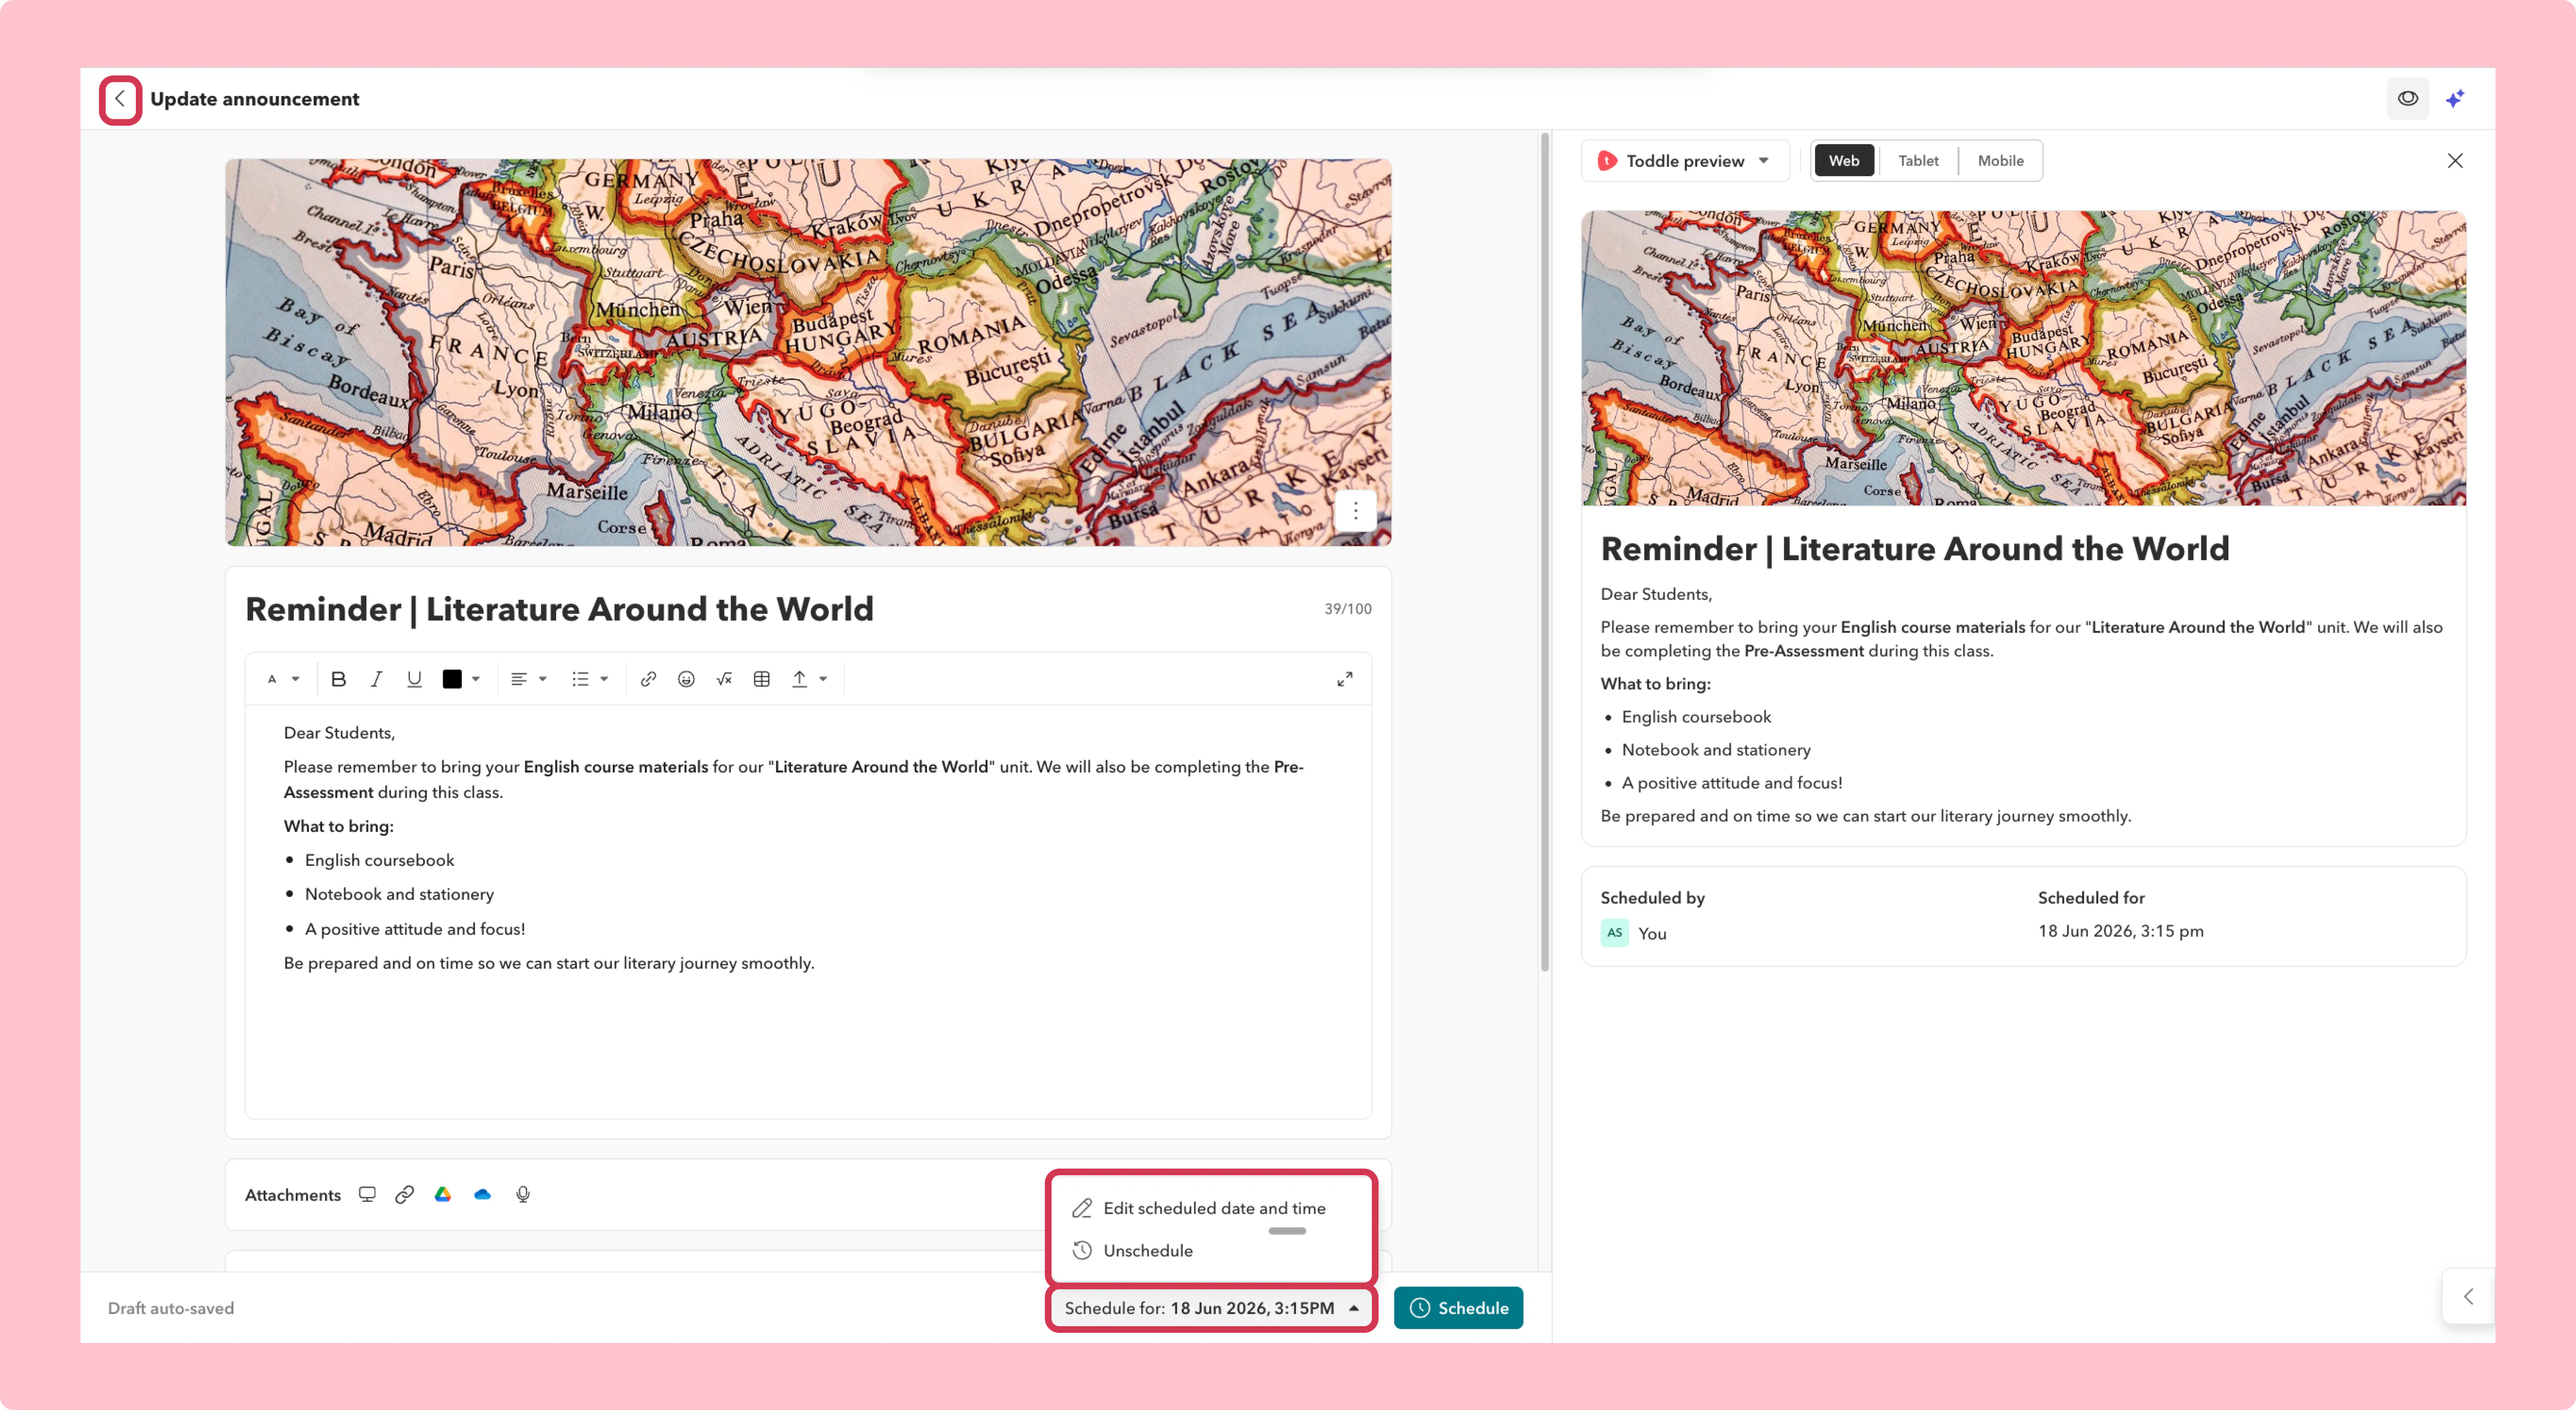Insert a hyperlink from the toolbar
Screen dimensions: 2576x1410
[x=648, y=679]
